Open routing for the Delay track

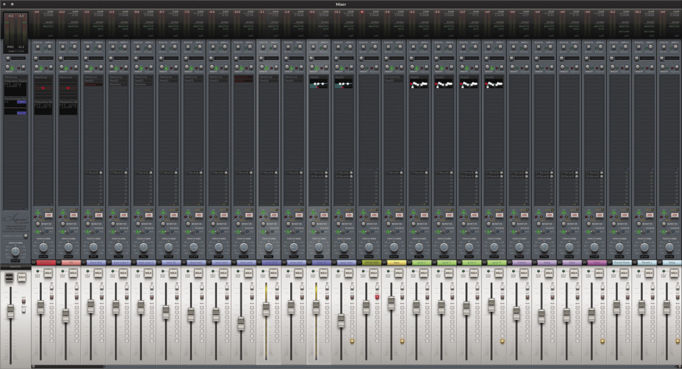tap(664, 47)
